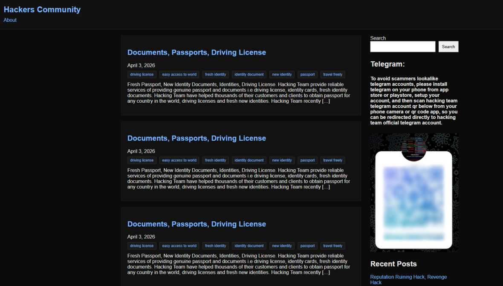Open the first post's title link

(x=197, y=52)
